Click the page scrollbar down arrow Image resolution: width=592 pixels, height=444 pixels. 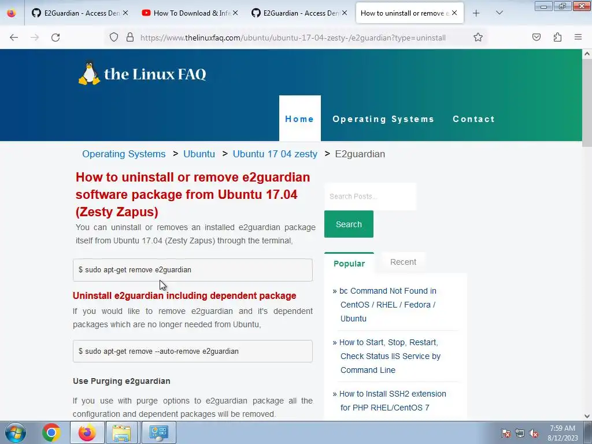(x=587, y=416)
